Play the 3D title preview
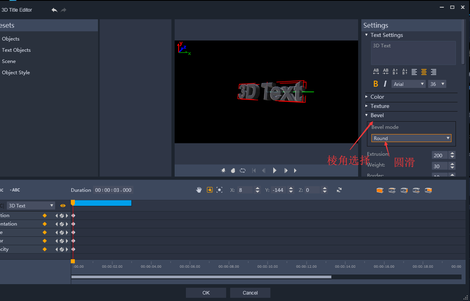The image size is (470, 301). pyautogui.click(x=274, y=171)
